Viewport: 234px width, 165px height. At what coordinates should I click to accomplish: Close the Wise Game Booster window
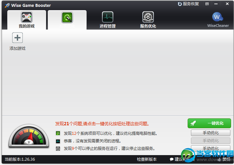(227, 4)
